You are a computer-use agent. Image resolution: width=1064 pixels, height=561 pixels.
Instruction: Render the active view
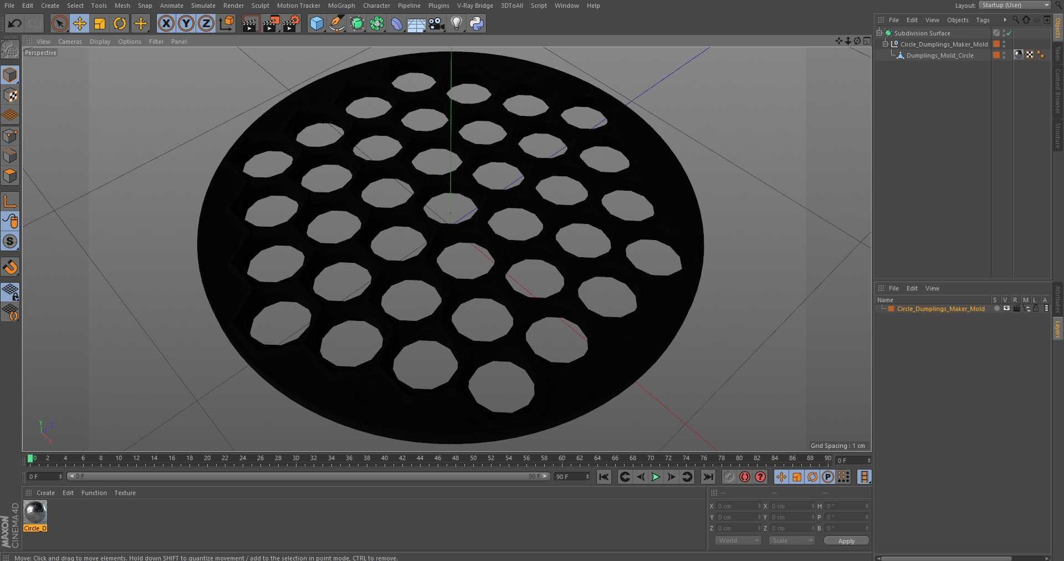[250, 23]
